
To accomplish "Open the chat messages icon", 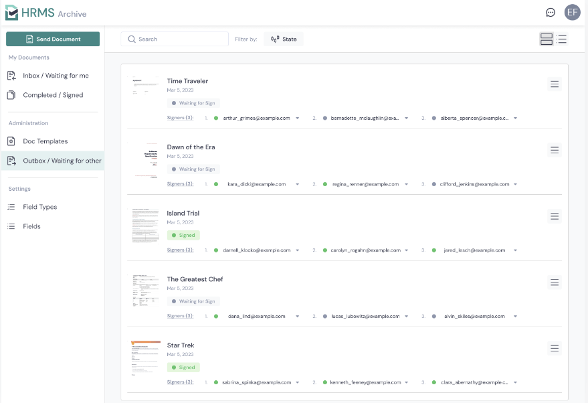I will coord(550,12).
